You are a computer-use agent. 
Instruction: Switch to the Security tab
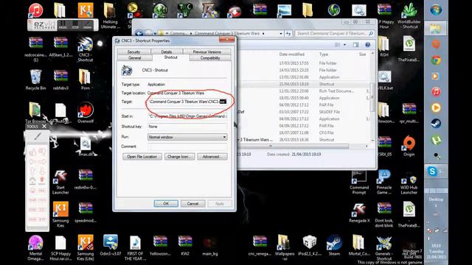[x=133, y=52]
